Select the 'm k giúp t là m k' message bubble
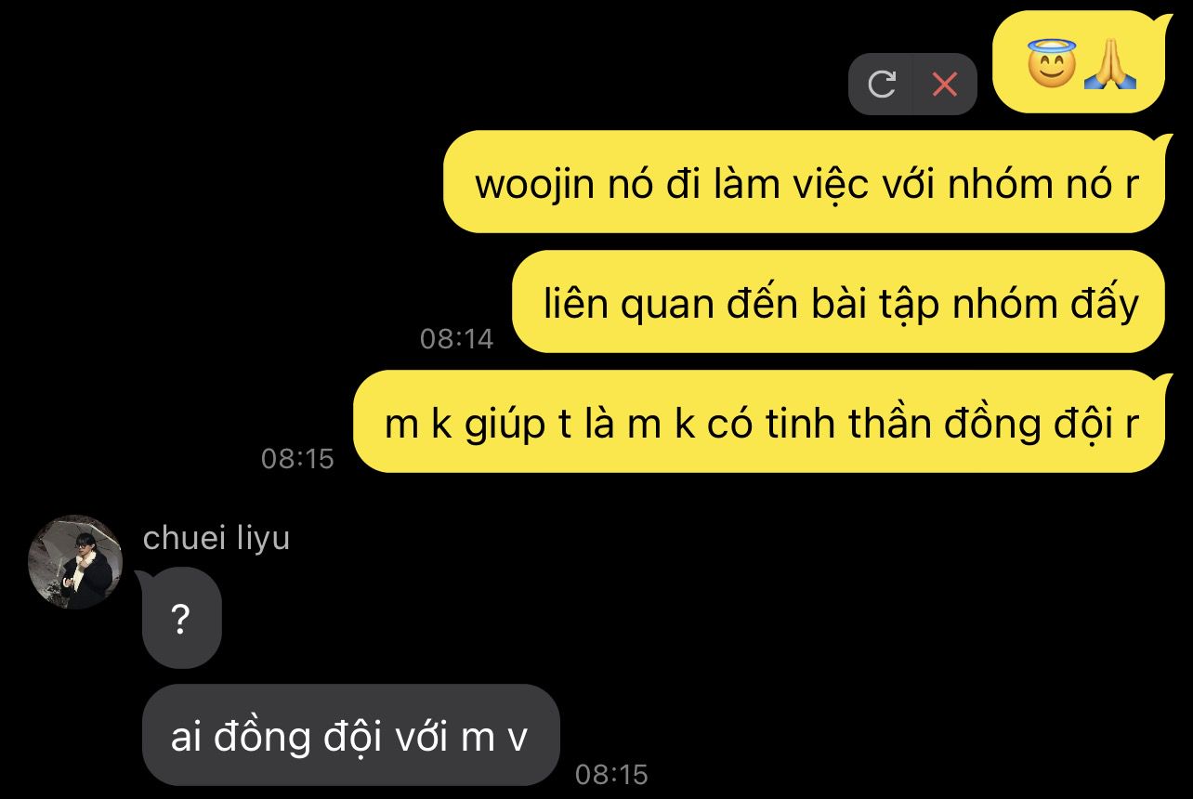The width and height of the screenshot is (1193, 799). [759, 422]
